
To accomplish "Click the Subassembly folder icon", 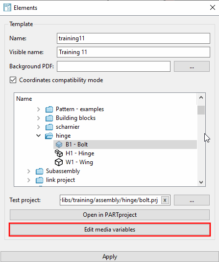I will click(40, 171).
